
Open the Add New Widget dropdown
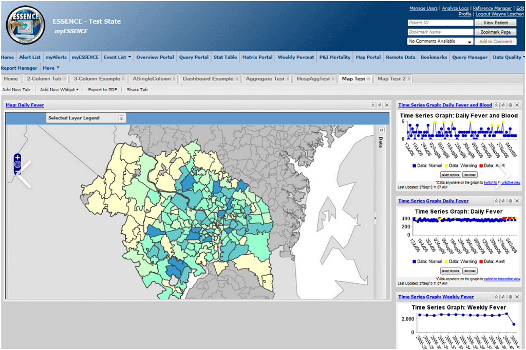click(x=59, y=90)
